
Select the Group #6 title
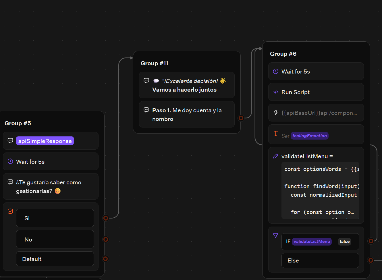point(283,54)
